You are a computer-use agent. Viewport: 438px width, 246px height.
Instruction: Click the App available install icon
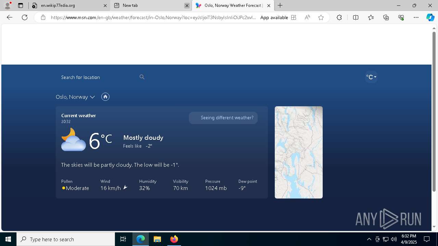coord(294,17)
